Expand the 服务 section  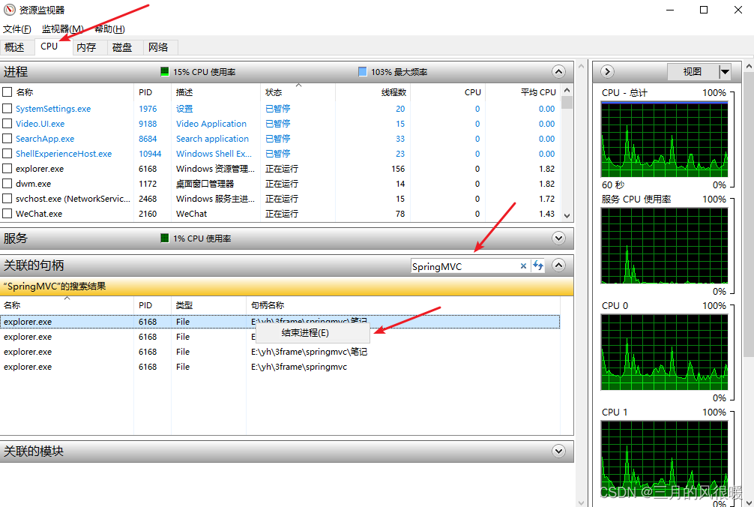coord(558,238)
